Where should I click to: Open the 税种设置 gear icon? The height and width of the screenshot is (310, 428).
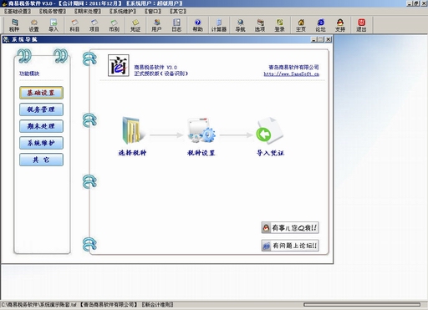pos(201,130)
